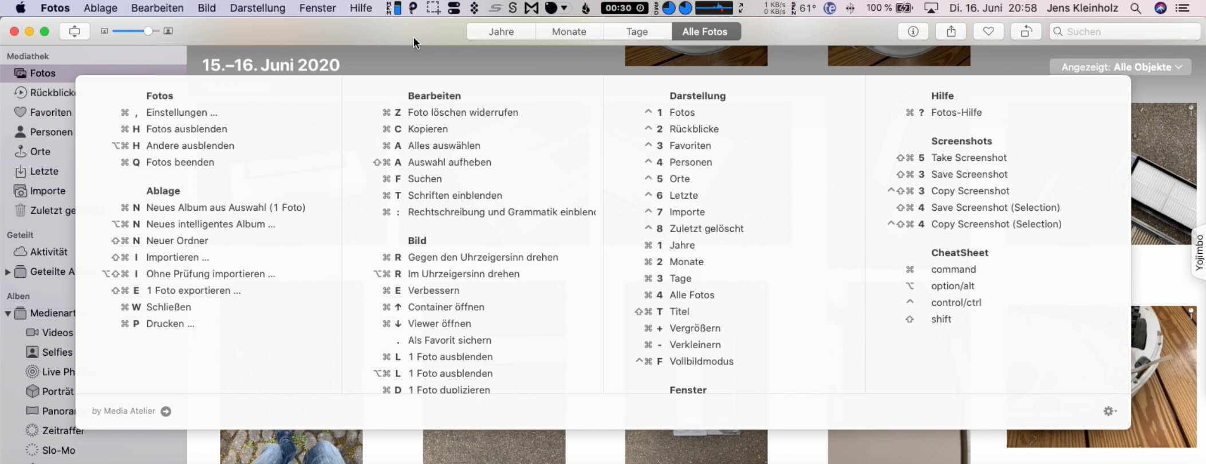Screen dimensions: 1206x464
Task: Click Drucken … shortcut entry
Action: tap(170, 324)
